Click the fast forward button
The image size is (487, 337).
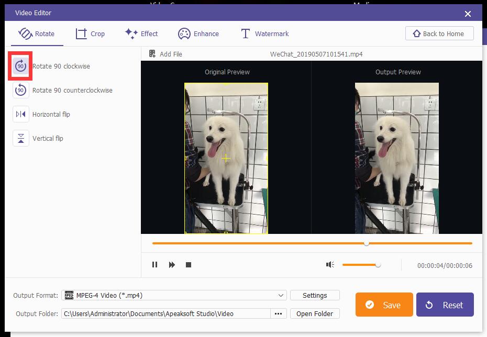point(172,265)
